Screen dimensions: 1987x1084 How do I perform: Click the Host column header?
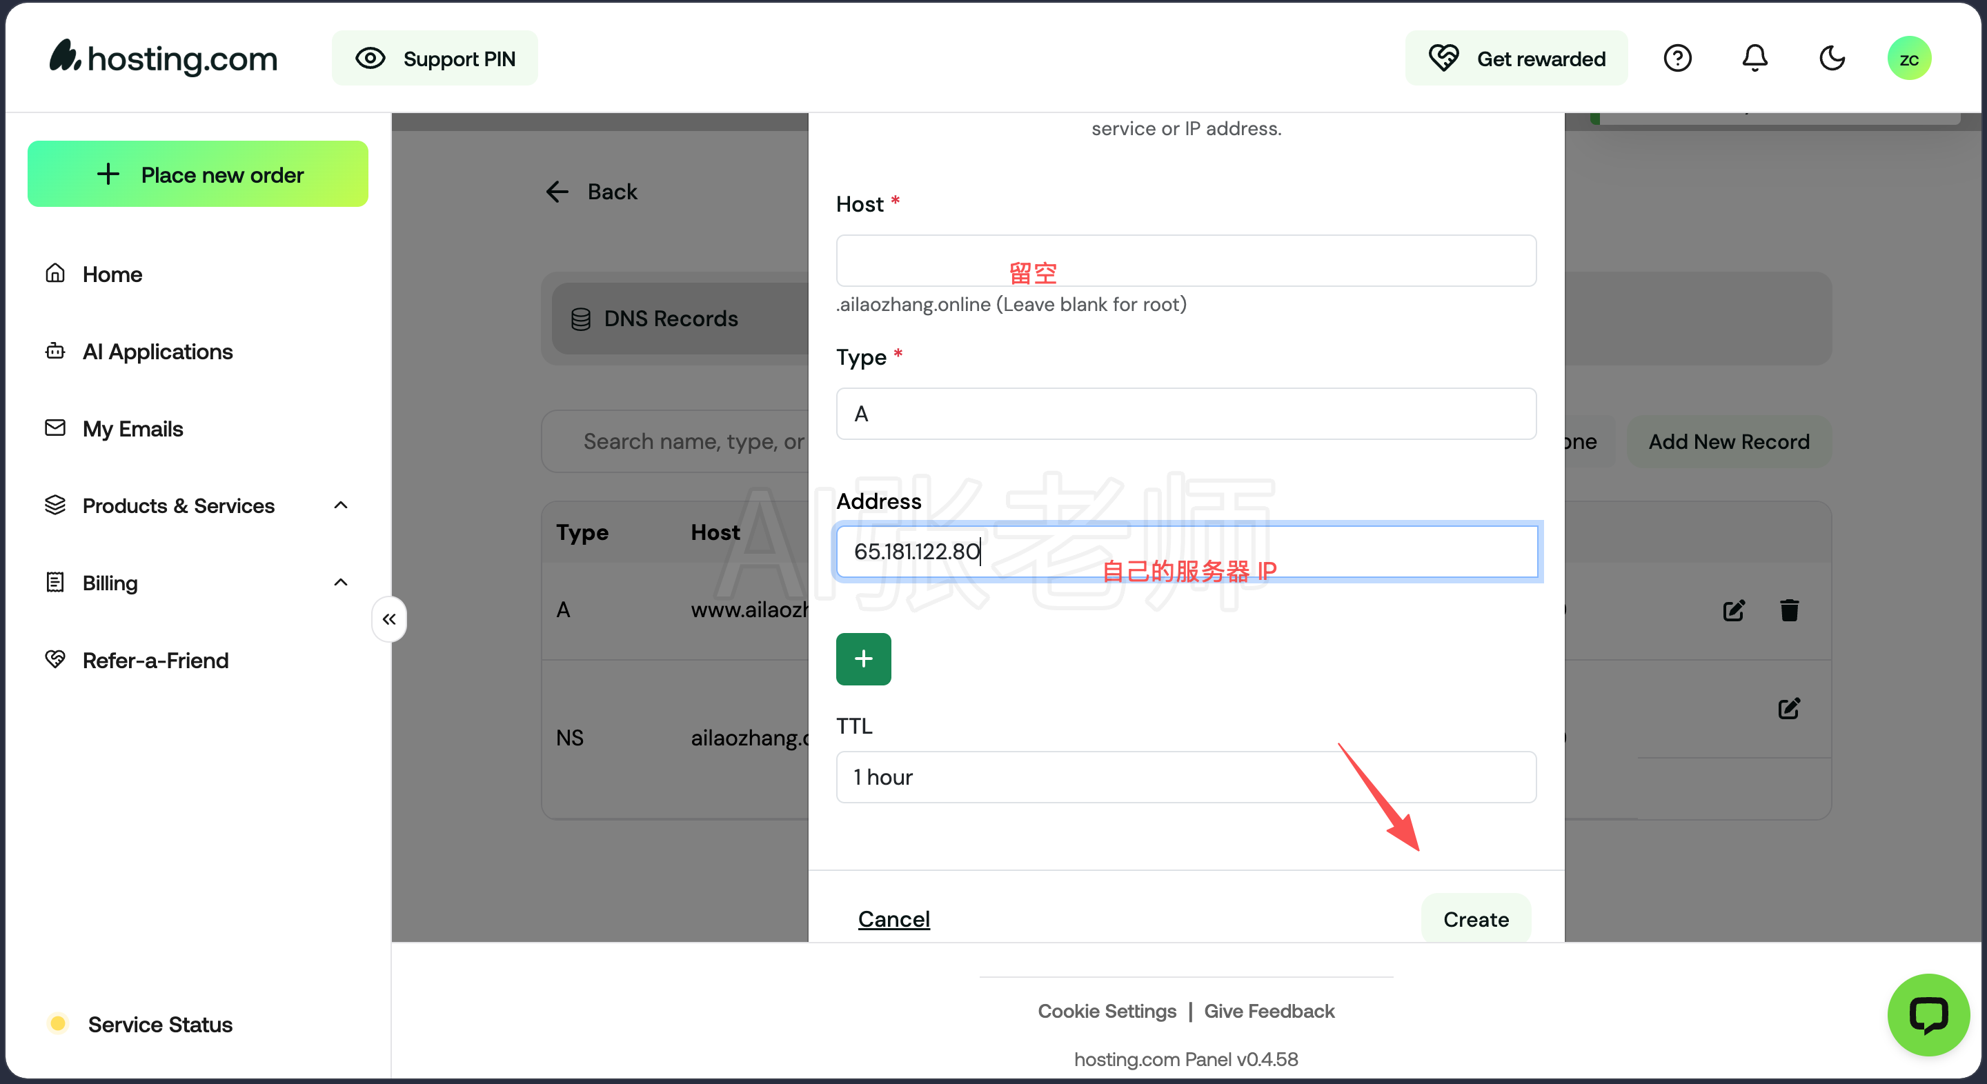(715, 532)
